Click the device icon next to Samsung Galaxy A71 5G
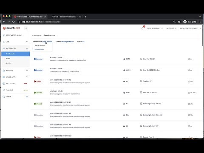204x153 pixels. (141, 104)
